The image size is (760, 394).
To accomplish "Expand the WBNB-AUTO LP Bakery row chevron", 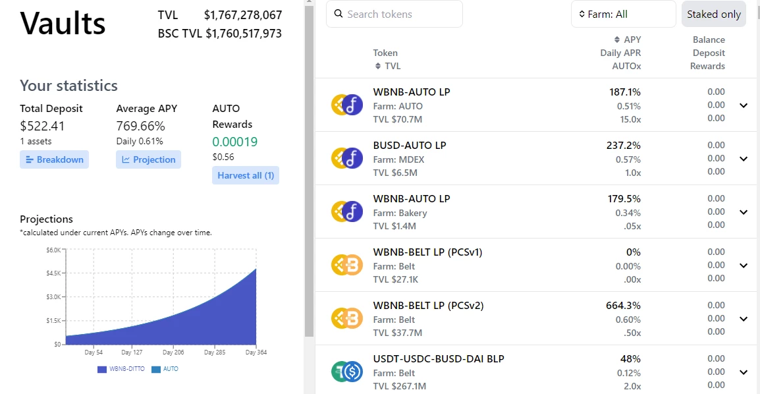I will [744, 211].
